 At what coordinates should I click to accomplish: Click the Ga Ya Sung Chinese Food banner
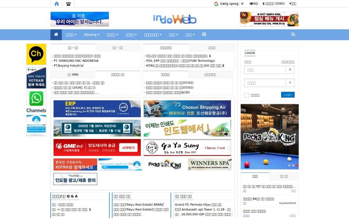coord(187,147)
